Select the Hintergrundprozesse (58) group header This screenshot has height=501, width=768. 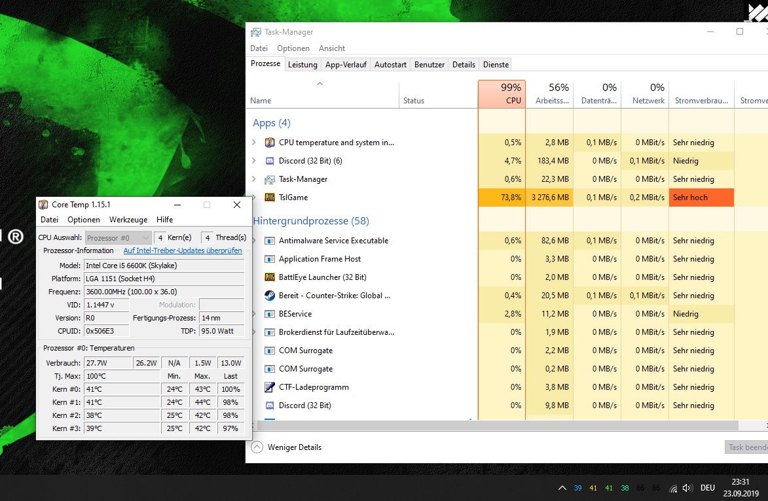(x=310, y=220)
